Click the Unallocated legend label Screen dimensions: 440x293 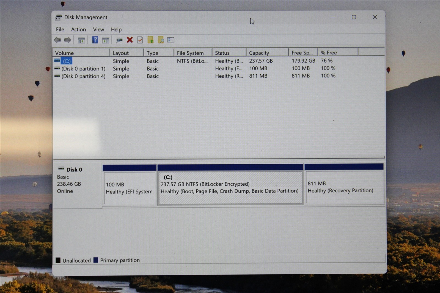click(x=76, y=261)
